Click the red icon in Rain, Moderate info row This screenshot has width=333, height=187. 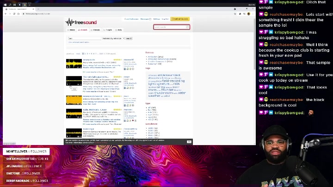pyautogui.click(x=133, y=121)
